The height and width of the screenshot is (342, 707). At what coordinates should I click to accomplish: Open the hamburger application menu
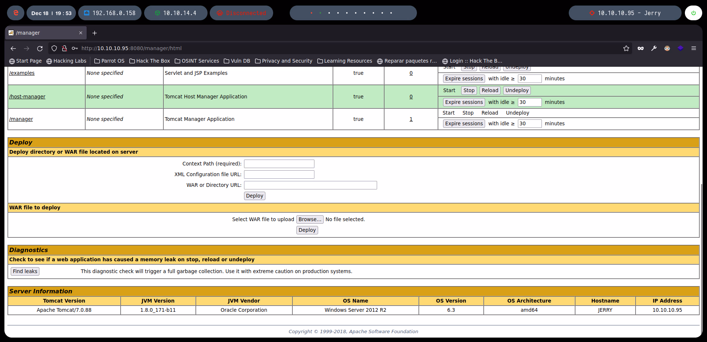point(693,48)
